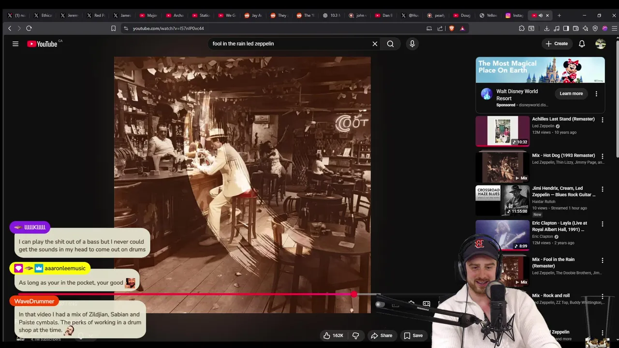Viewport: 619px width, 348px height.
Task: Open menu for Eric Clapton - Layla
Action: 602,224
